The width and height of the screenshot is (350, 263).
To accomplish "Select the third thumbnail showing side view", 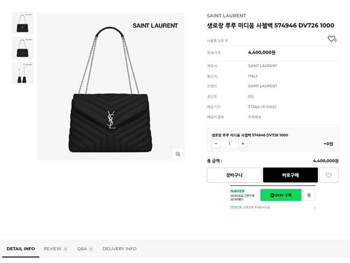I will pyautogui.click(x=22, y=73).
